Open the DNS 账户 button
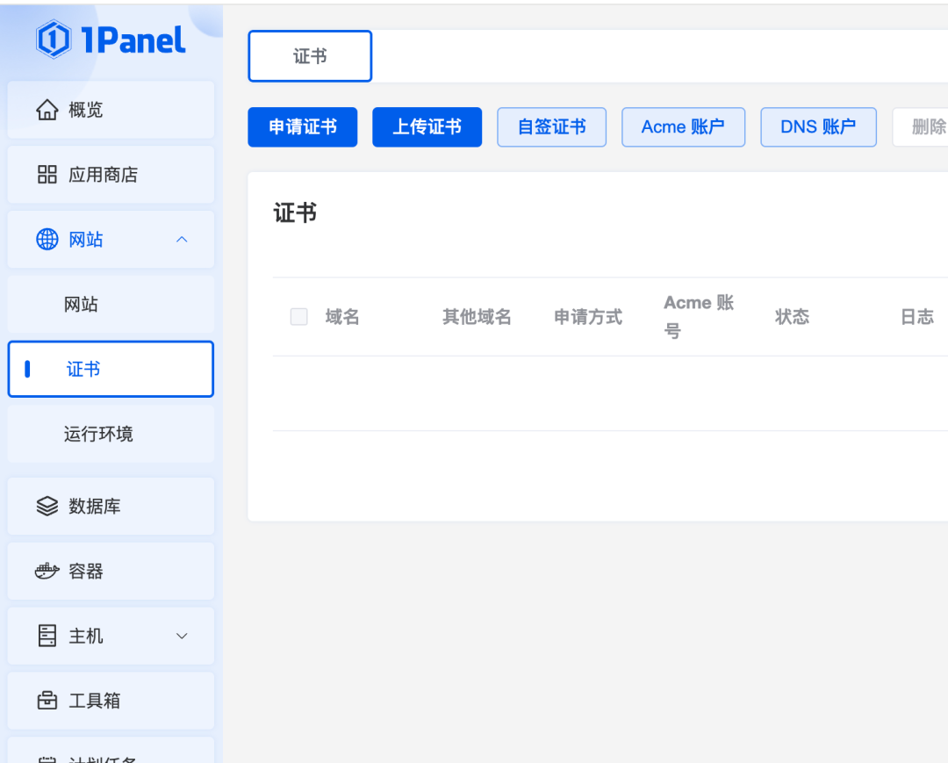Image resolution: width=948 pixels, height=763 pixels. (818, 127)
